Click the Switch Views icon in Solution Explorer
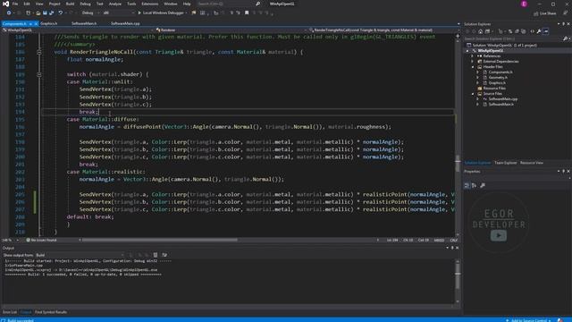 point(488,31)
